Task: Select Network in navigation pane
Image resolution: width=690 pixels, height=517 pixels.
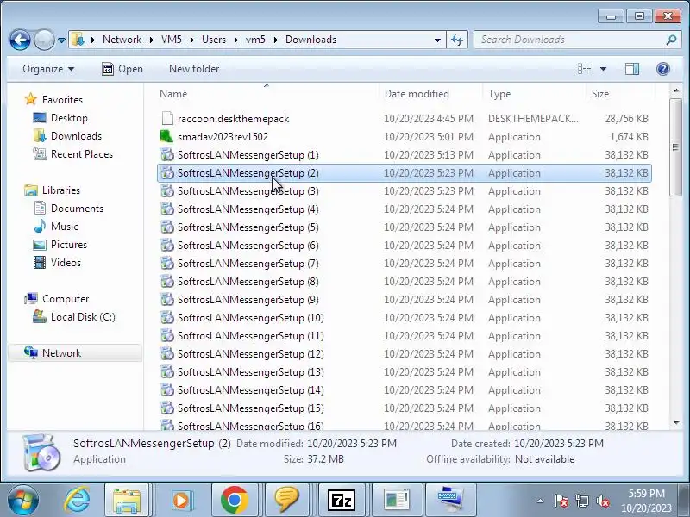Action: [61, 353]
